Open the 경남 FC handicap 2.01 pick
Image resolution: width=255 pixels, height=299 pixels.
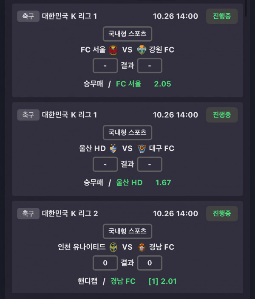click(x=143, y=281)
